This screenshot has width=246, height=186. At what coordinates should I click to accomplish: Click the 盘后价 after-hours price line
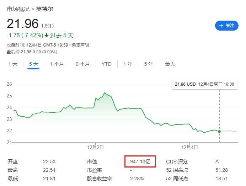pyautogui.click(x=32, y=52)
